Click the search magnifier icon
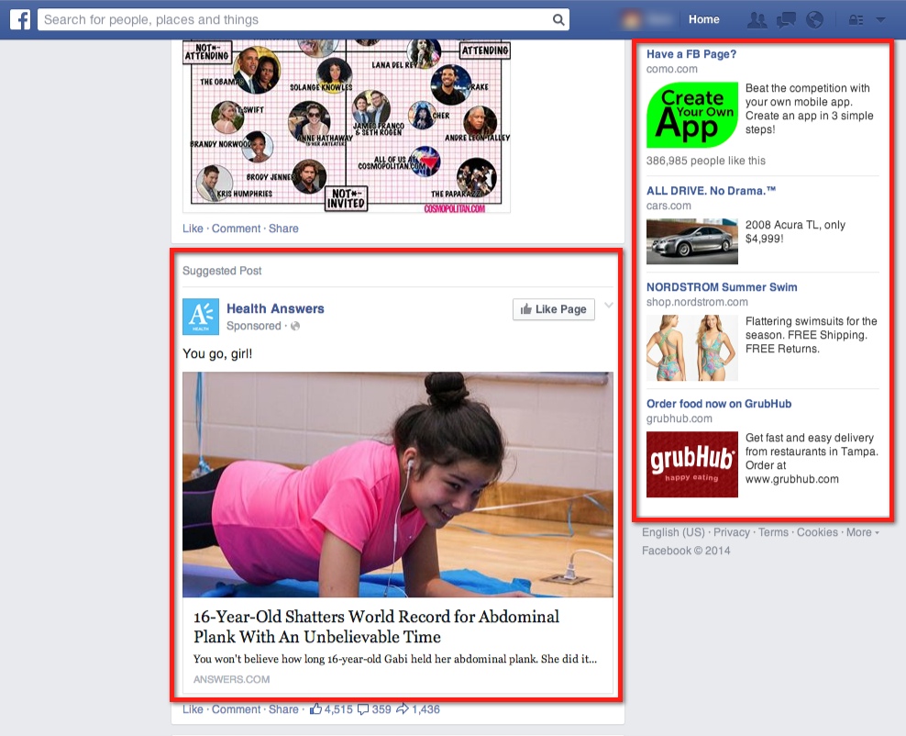The width and height of the screenshot is (906, 736). pyautogui.click(x=558, y=19)
